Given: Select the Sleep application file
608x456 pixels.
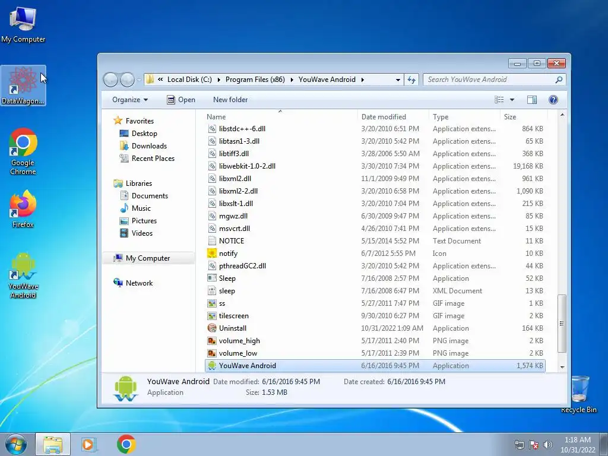Looking at the screenshot, I should [x=375, y=278].
